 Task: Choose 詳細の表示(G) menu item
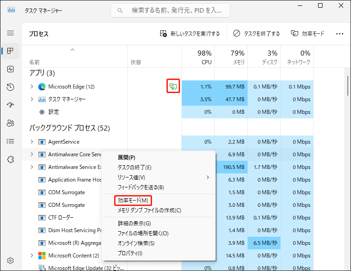coord(158,224)
